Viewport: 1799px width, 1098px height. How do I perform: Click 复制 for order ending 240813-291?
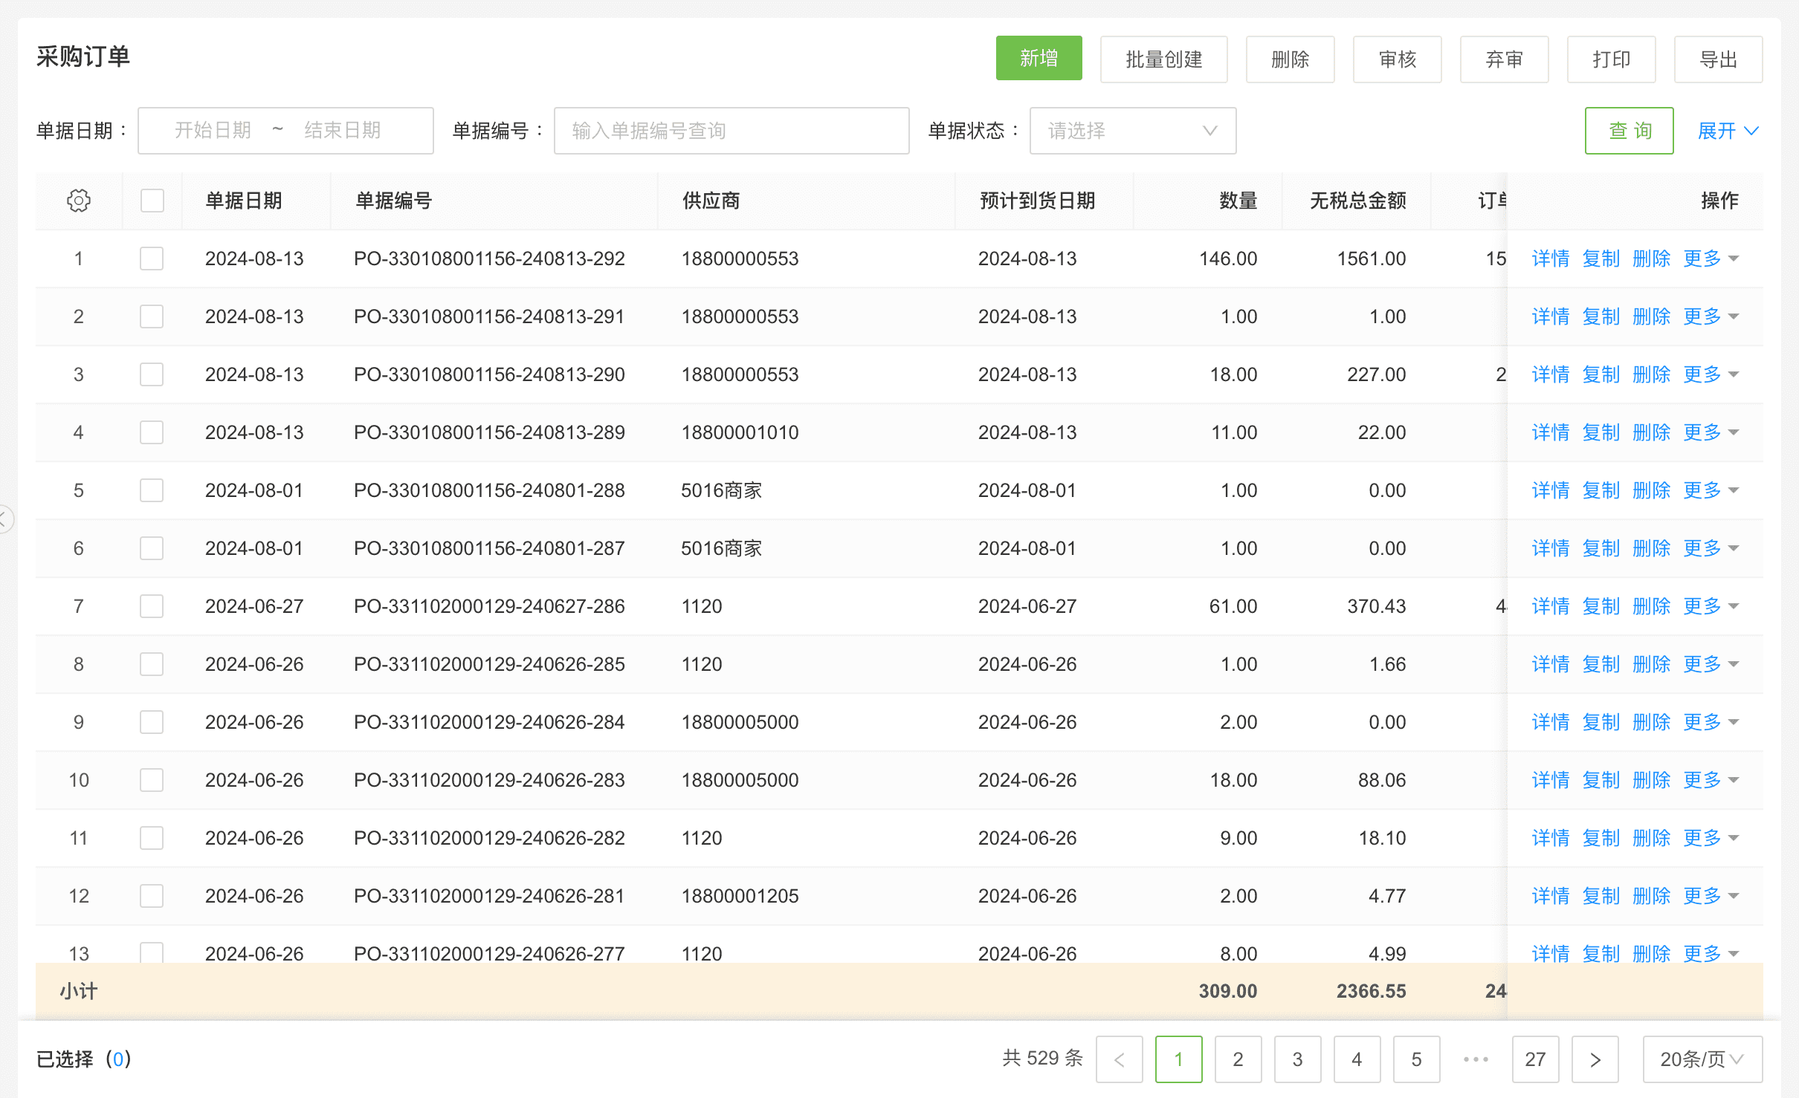[x=1601, y=316]
